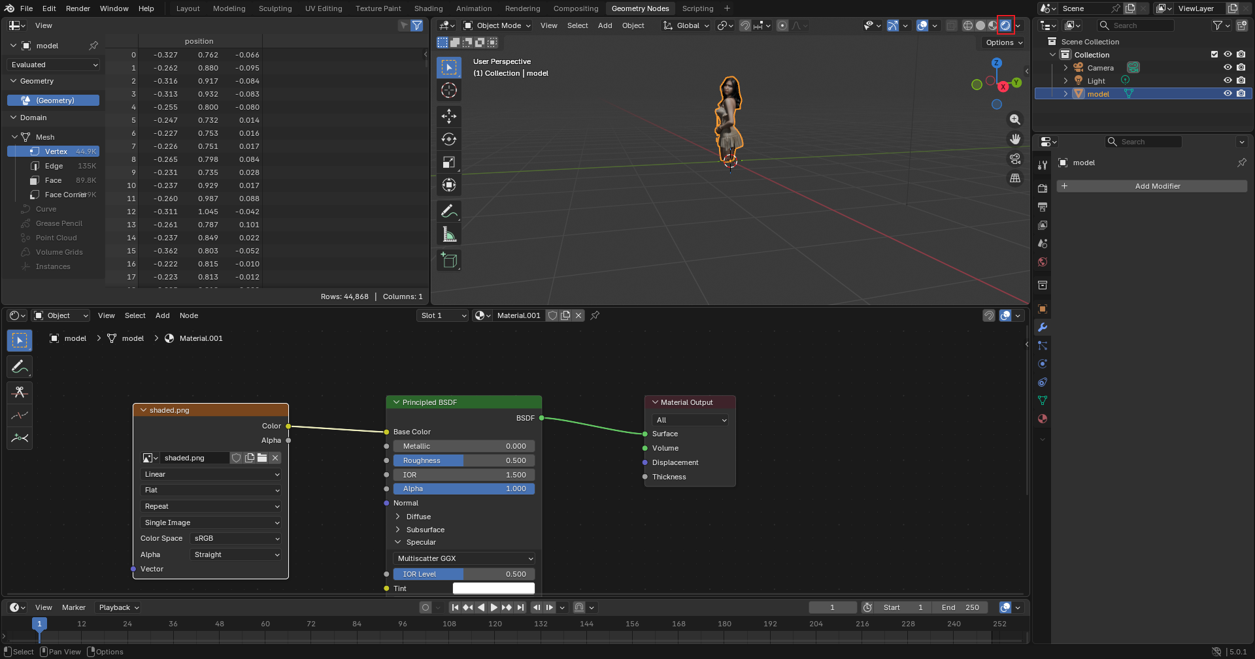Click the pan view hand icon
The image size is (1255, 659).
tap(1015, 139)
